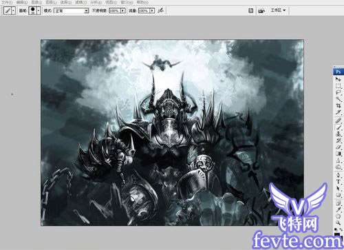The image size is (344, 250).
Task: Open the File menu in the menu bar
Action: point(7,2)
